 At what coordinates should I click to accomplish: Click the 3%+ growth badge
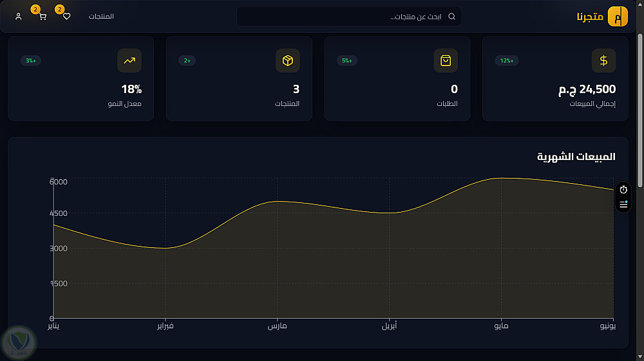click(30, 60)
